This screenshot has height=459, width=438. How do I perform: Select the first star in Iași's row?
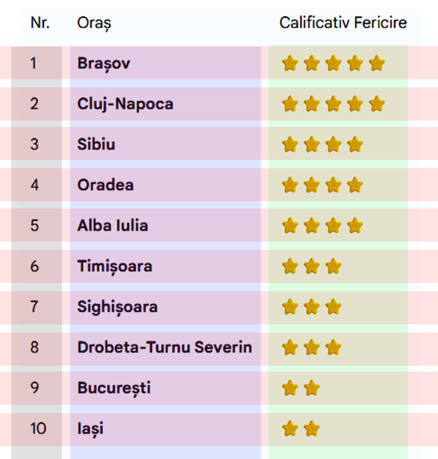pos(290,429)
